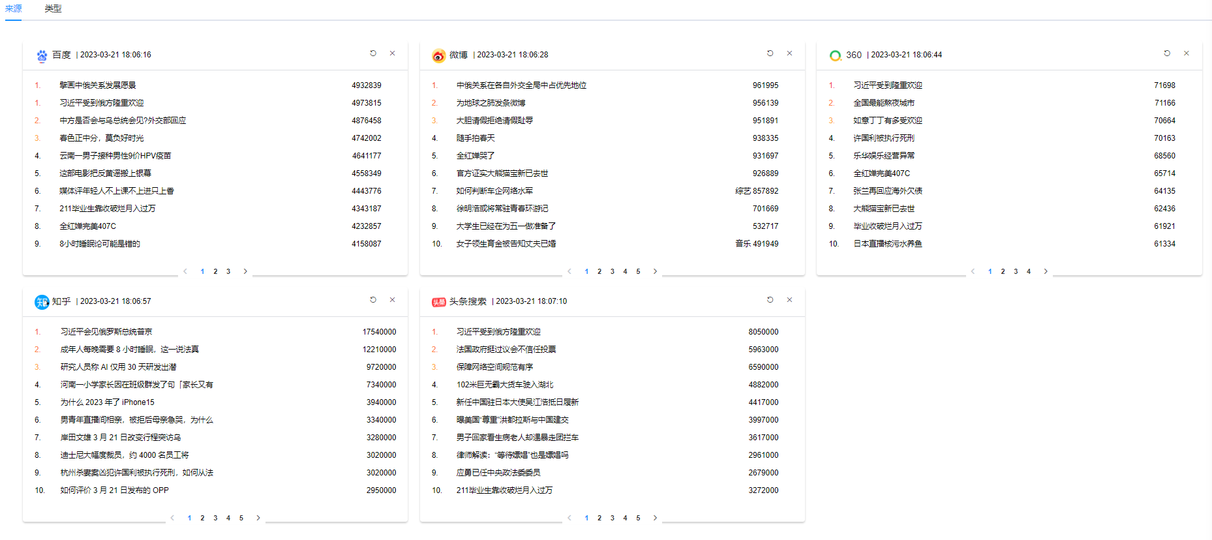The height and width of the screenshot is (540, 1212).
Task: Switch to the 来源 tab
Action: (13, 8)
